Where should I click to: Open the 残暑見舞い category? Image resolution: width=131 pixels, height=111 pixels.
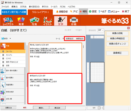click(12, 85)
